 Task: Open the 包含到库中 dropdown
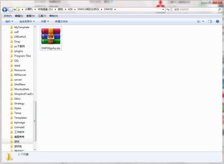pos(27,21)
